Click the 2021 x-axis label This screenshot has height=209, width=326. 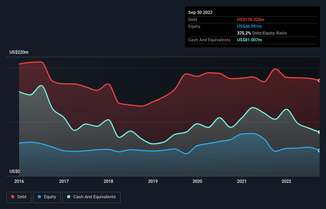242,181
